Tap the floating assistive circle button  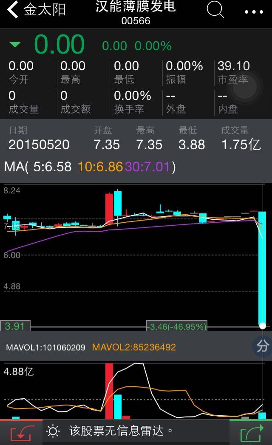[x=244, y=86]
